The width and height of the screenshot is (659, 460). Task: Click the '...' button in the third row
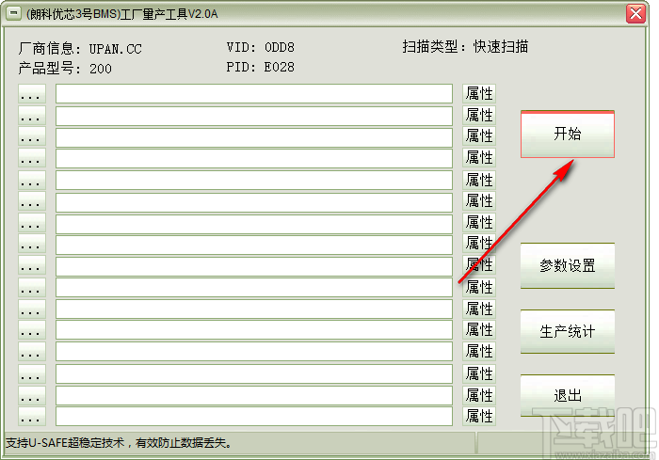coord(32,137)
